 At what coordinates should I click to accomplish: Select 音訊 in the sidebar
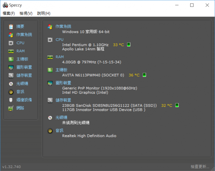pos(20,92)
